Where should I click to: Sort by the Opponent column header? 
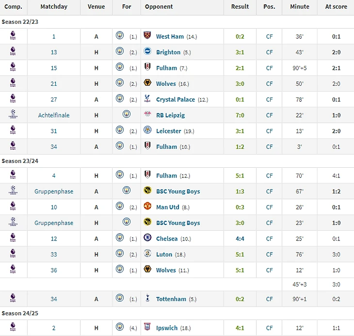159,7
